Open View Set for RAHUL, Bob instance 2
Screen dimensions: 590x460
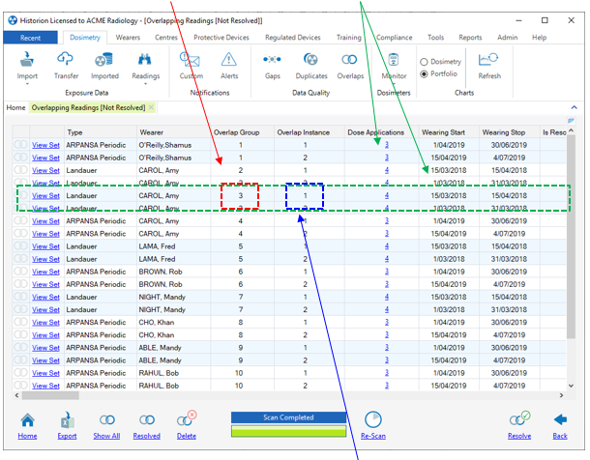pos(45,386)
